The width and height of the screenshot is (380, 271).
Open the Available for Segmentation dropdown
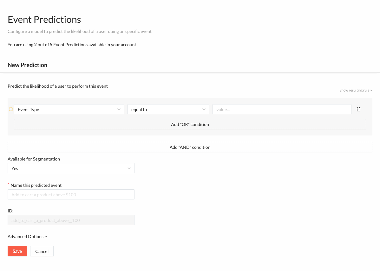71,168
